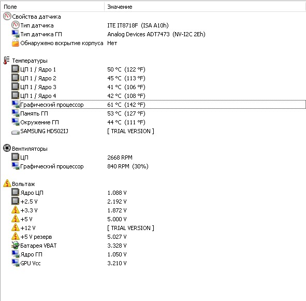Select the Температуры section label

click(30, 61)
